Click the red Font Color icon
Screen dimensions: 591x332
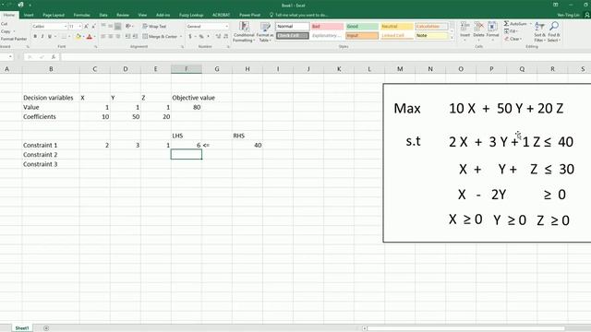pyautogui.click(x=90, y=37)
